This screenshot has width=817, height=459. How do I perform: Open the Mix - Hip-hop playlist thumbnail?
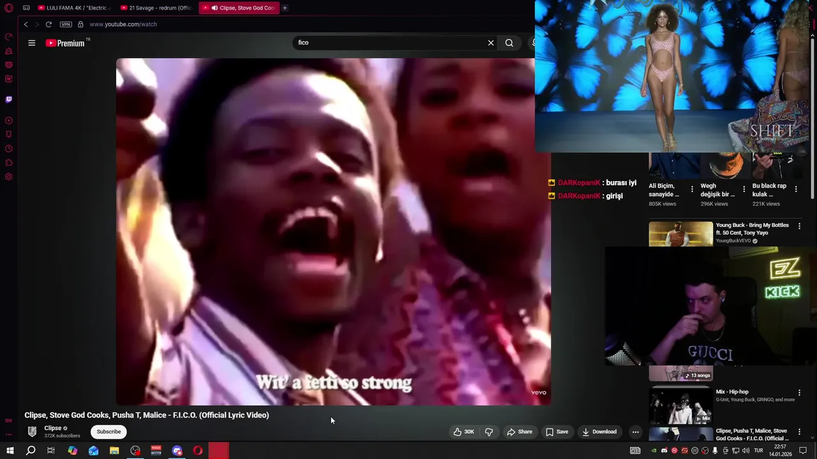[x=680, y=405]
